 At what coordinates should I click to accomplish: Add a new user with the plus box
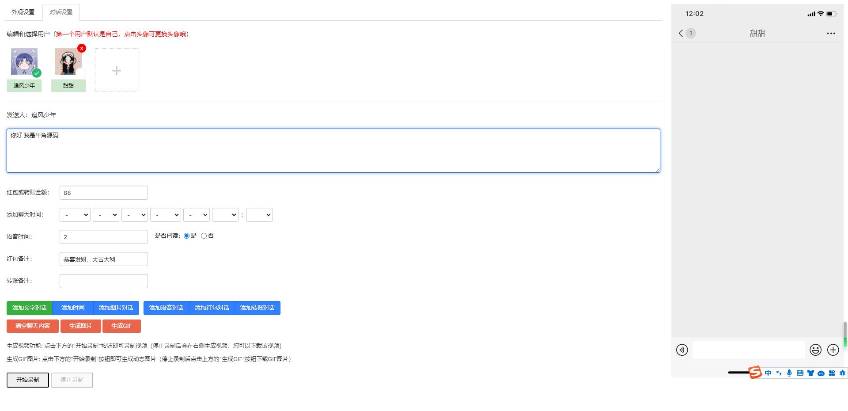pyautogui.click(x=117, y=70)
